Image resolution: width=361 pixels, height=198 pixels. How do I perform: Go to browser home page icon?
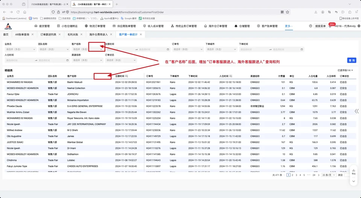coord(25,12)
